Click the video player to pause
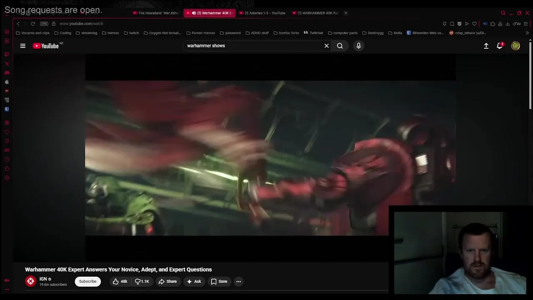The height and width of the screenshot is (300, 533). click(270, 158)
